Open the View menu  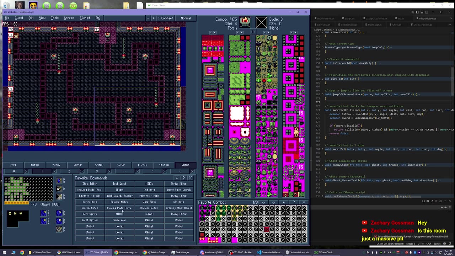coord(42,18)
